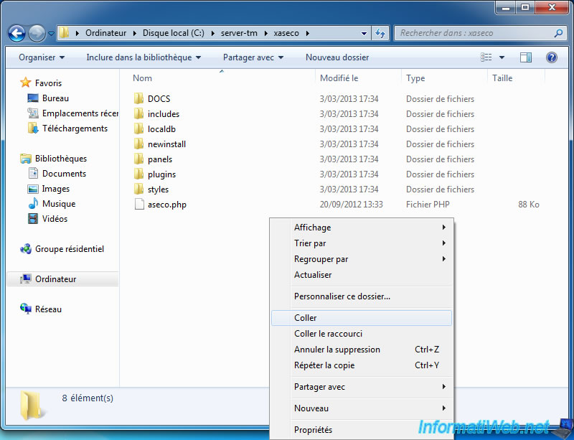Click the 'Nouveau dossier' button
Screen dimensions: 574x440
(x=337, y=57)
